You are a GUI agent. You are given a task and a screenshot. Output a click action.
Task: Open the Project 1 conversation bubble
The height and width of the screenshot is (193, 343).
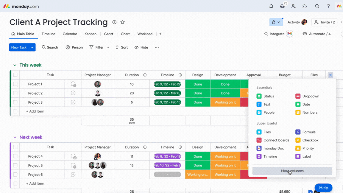point(73,84)
